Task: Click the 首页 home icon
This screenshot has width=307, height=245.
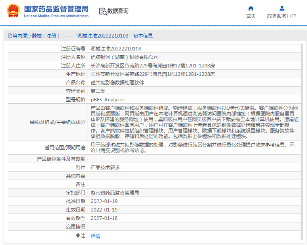Action: click(251, 8)
